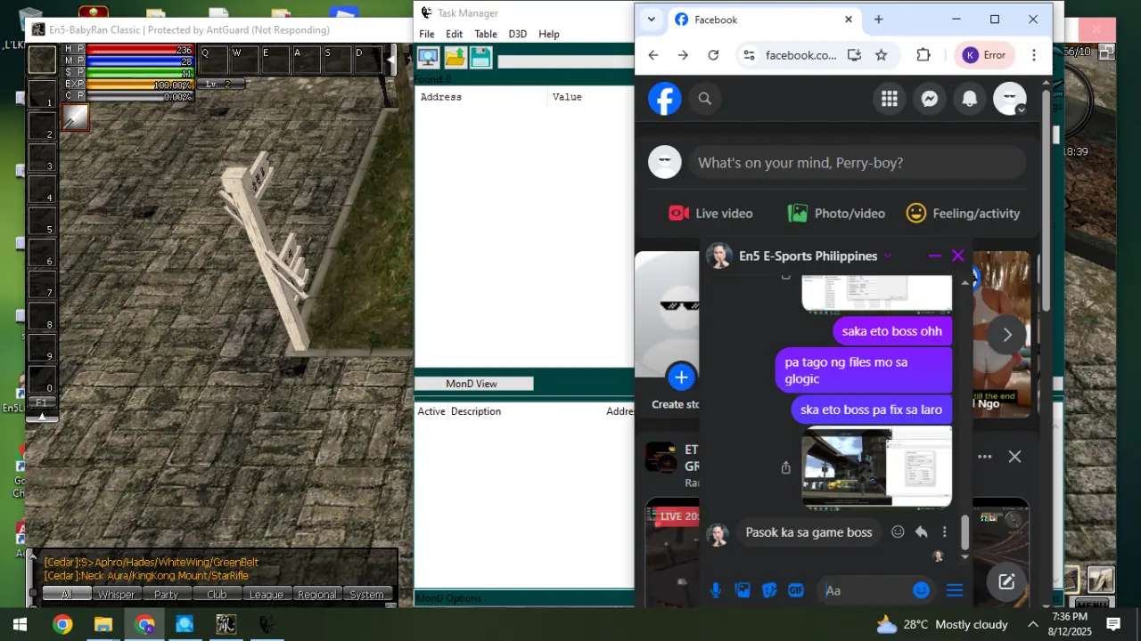Open the Chrome extensions puzzle icon
1141x641 pixels.
[x=923, y=55]
